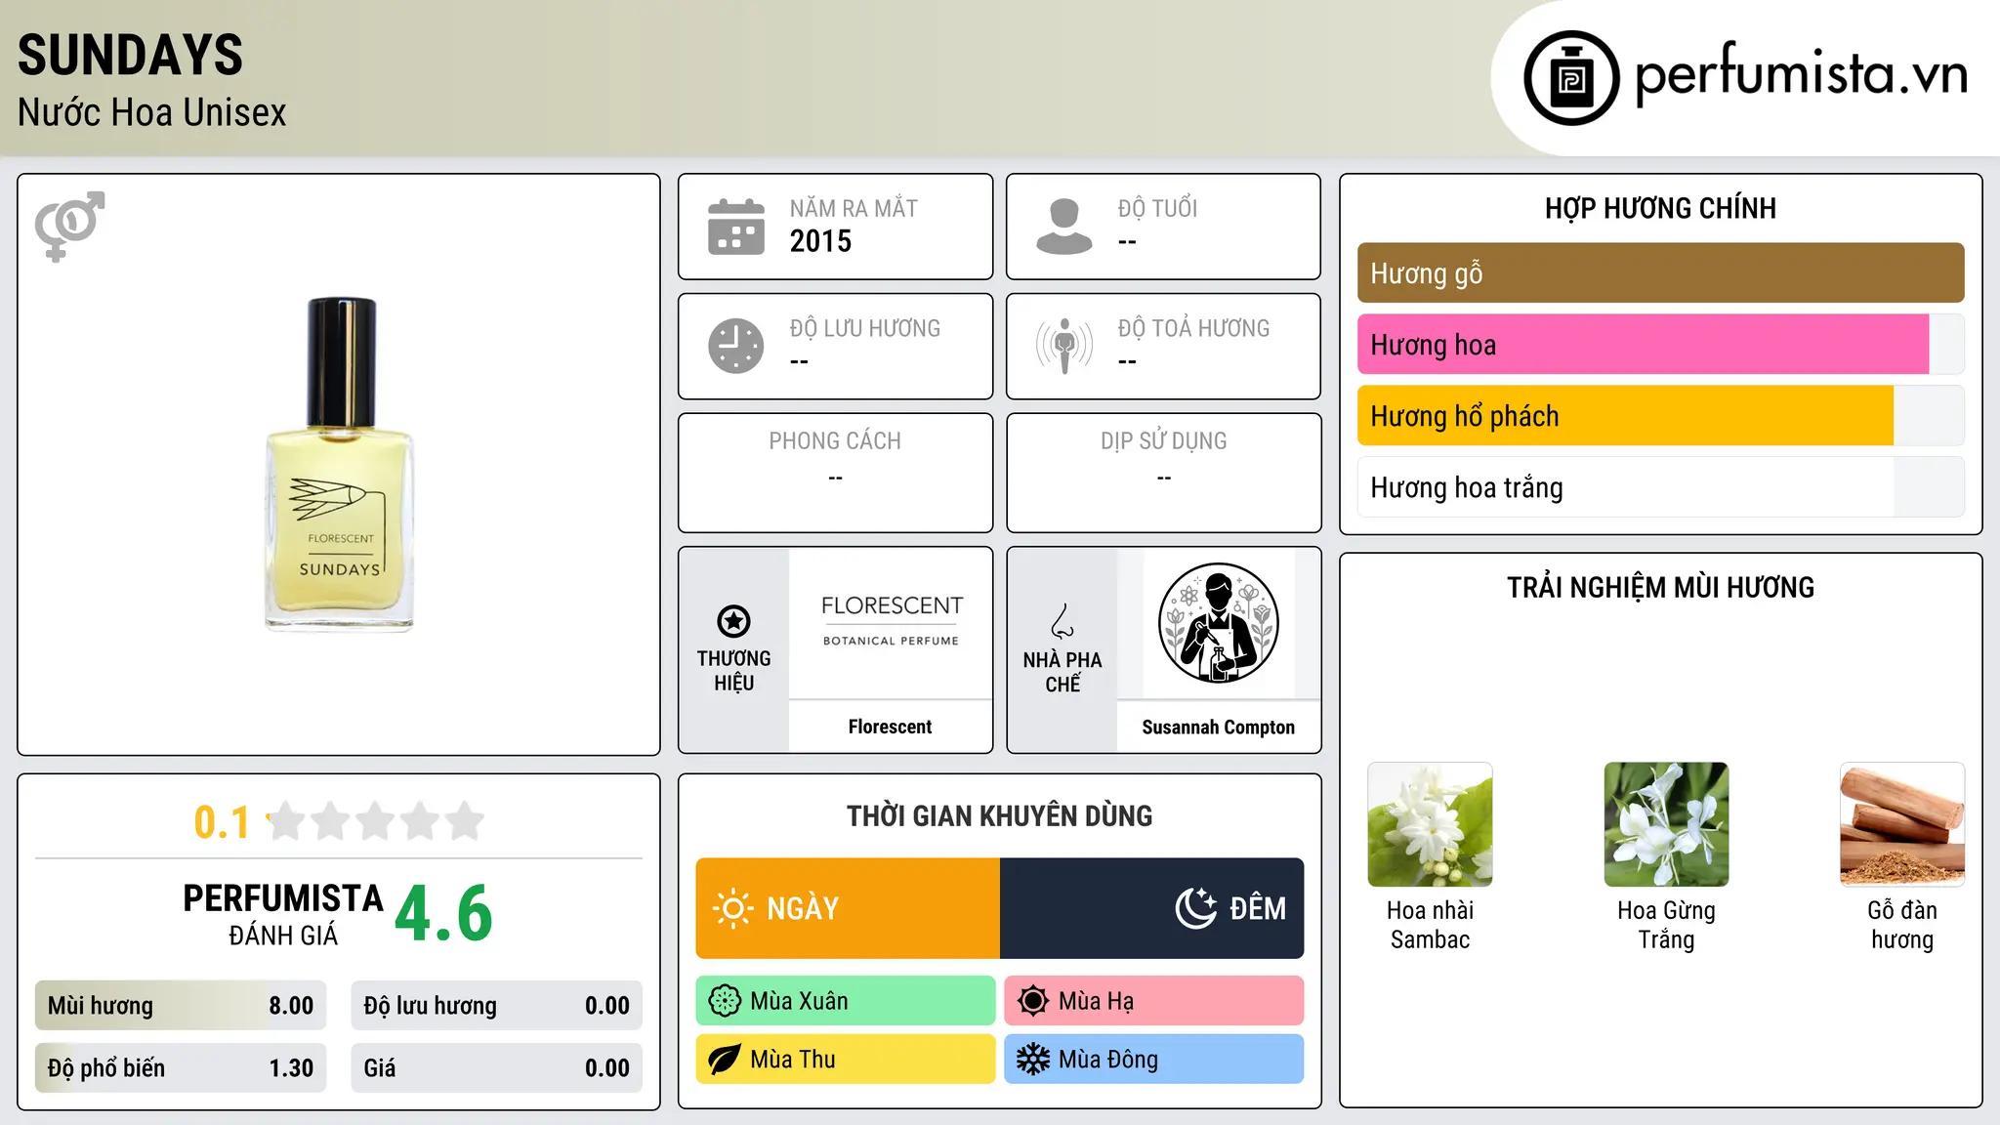
Task: Click the Perfumista Đánh giá label
Action: pyautogui.click(x=283, y=914)
